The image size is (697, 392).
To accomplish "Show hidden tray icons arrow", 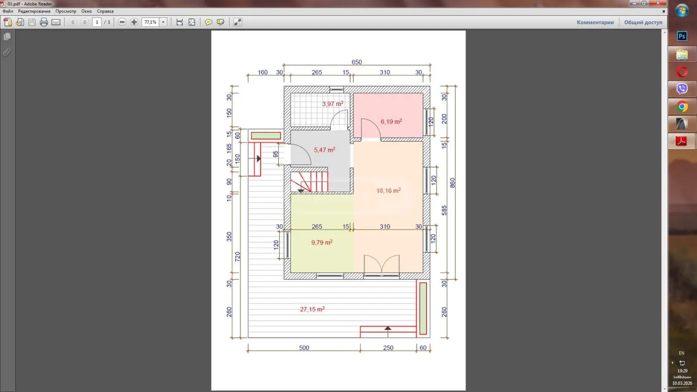I will [x=673, y=362].
